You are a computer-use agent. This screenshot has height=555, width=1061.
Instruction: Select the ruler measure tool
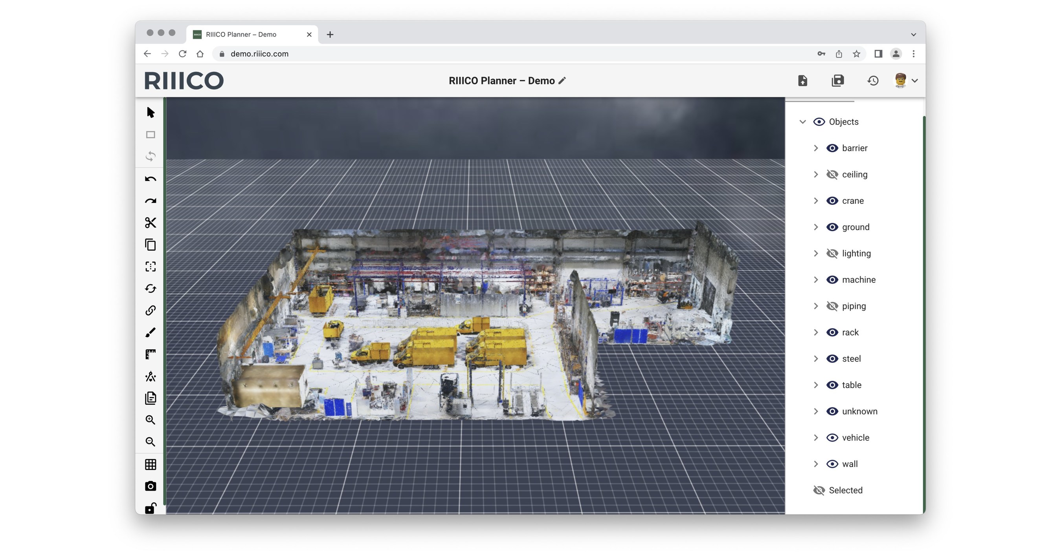point(151,354)
